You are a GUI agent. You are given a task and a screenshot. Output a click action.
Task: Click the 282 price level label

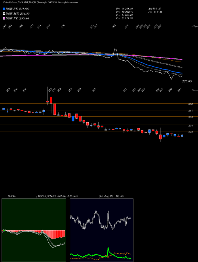(x=190, y=104)
